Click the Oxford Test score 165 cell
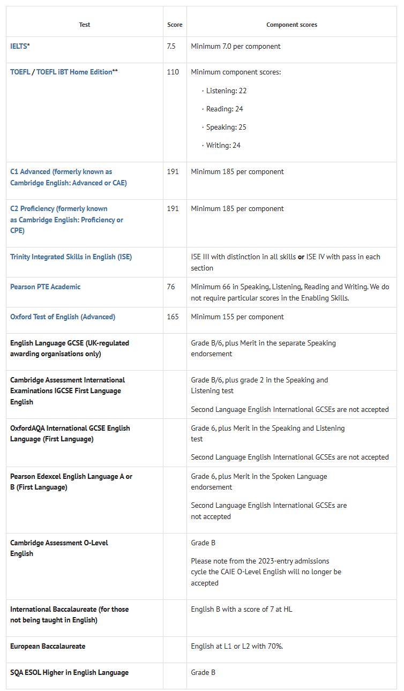This screenshot has width=404, height=691. coord(173,317)
